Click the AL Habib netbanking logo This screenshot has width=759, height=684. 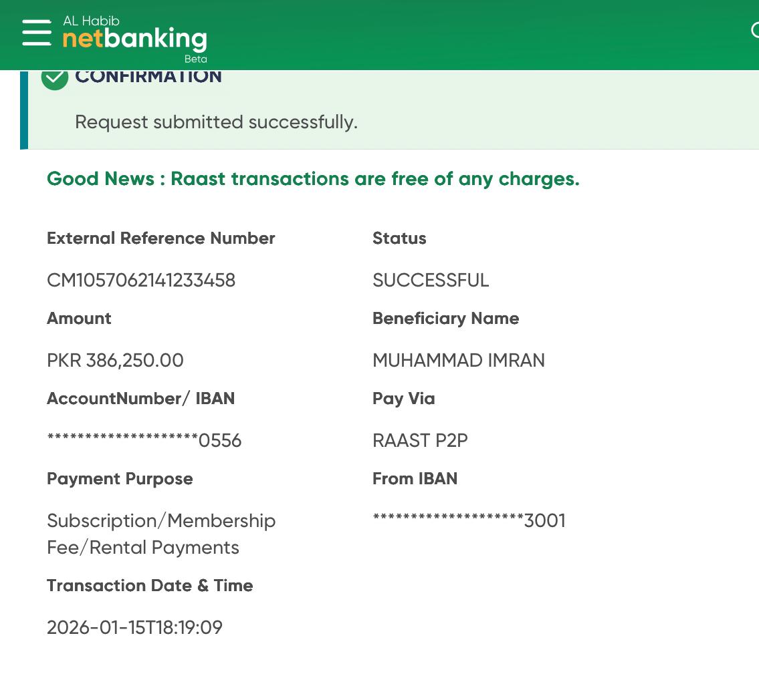pyautogui.click(x=135, y=38)
